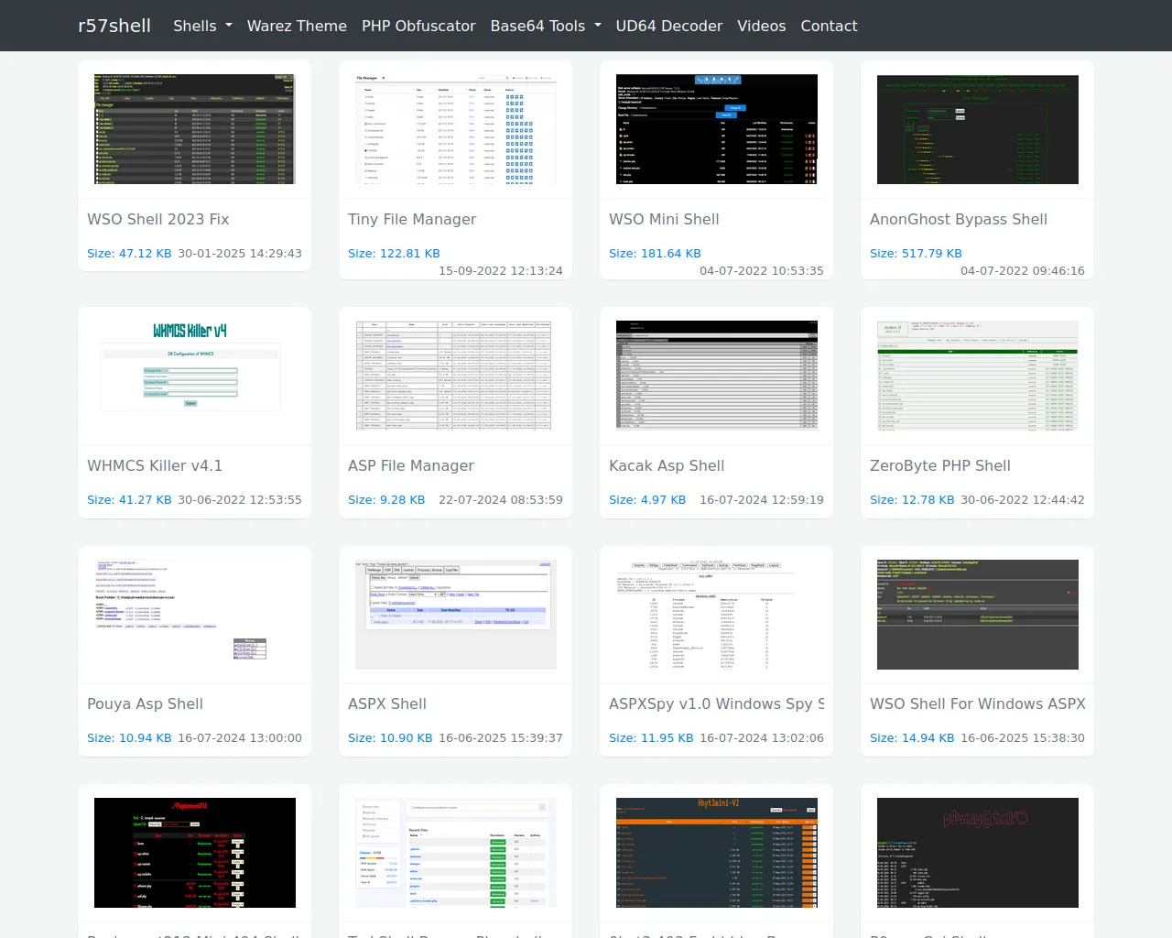Select the timestamp 16-07-2024 13:02:06
This screenshot has width=1172, height=938.
(762, 738)
